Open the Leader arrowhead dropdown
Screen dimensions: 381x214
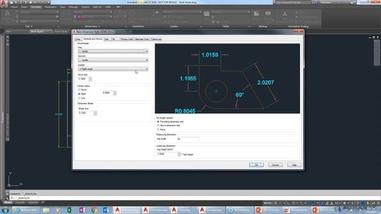pos(113,69)
